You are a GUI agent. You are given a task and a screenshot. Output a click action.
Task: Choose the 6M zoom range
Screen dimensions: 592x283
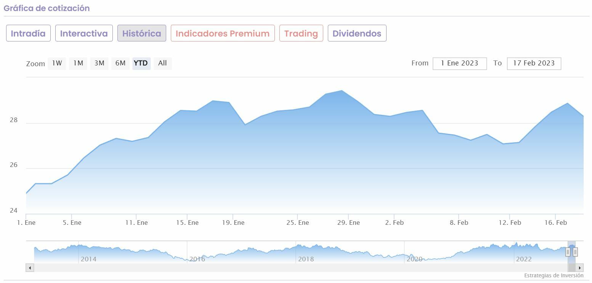[120, 63]
